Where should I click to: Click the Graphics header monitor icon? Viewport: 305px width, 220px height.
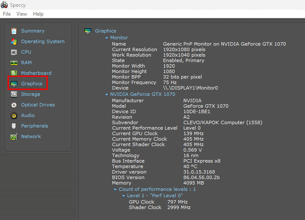(88, 31)
